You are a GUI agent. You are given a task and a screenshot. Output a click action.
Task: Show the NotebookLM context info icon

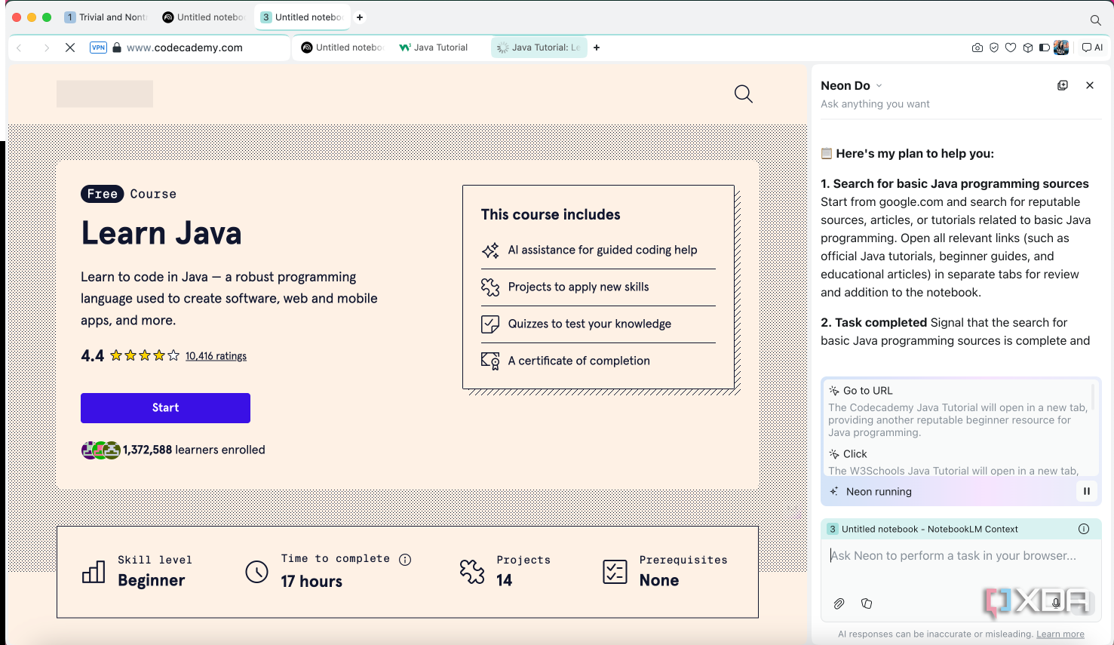tap(1084, 529)
